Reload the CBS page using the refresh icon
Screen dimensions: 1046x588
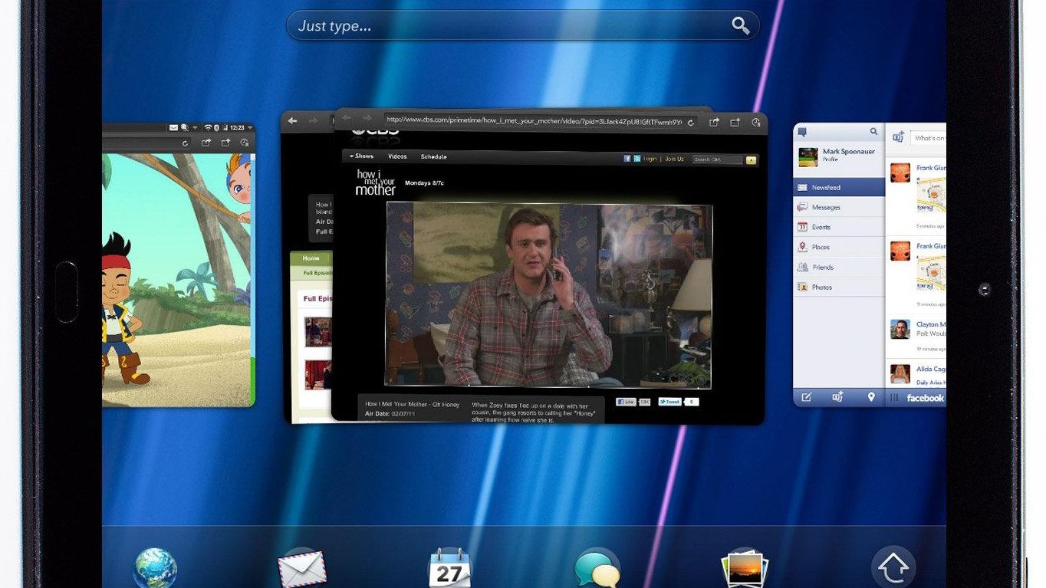click(x=689, y=123)
